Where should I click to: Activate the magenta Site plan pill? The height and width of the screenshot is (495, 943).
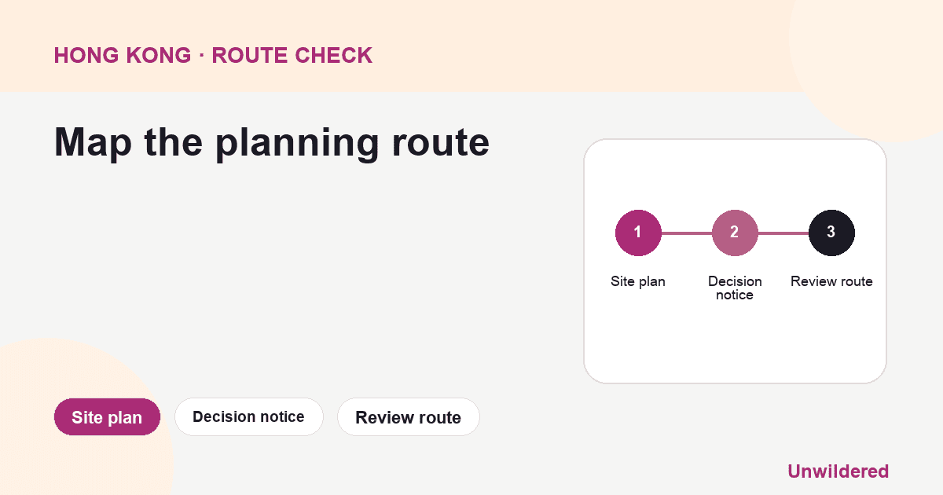point(107,417)
